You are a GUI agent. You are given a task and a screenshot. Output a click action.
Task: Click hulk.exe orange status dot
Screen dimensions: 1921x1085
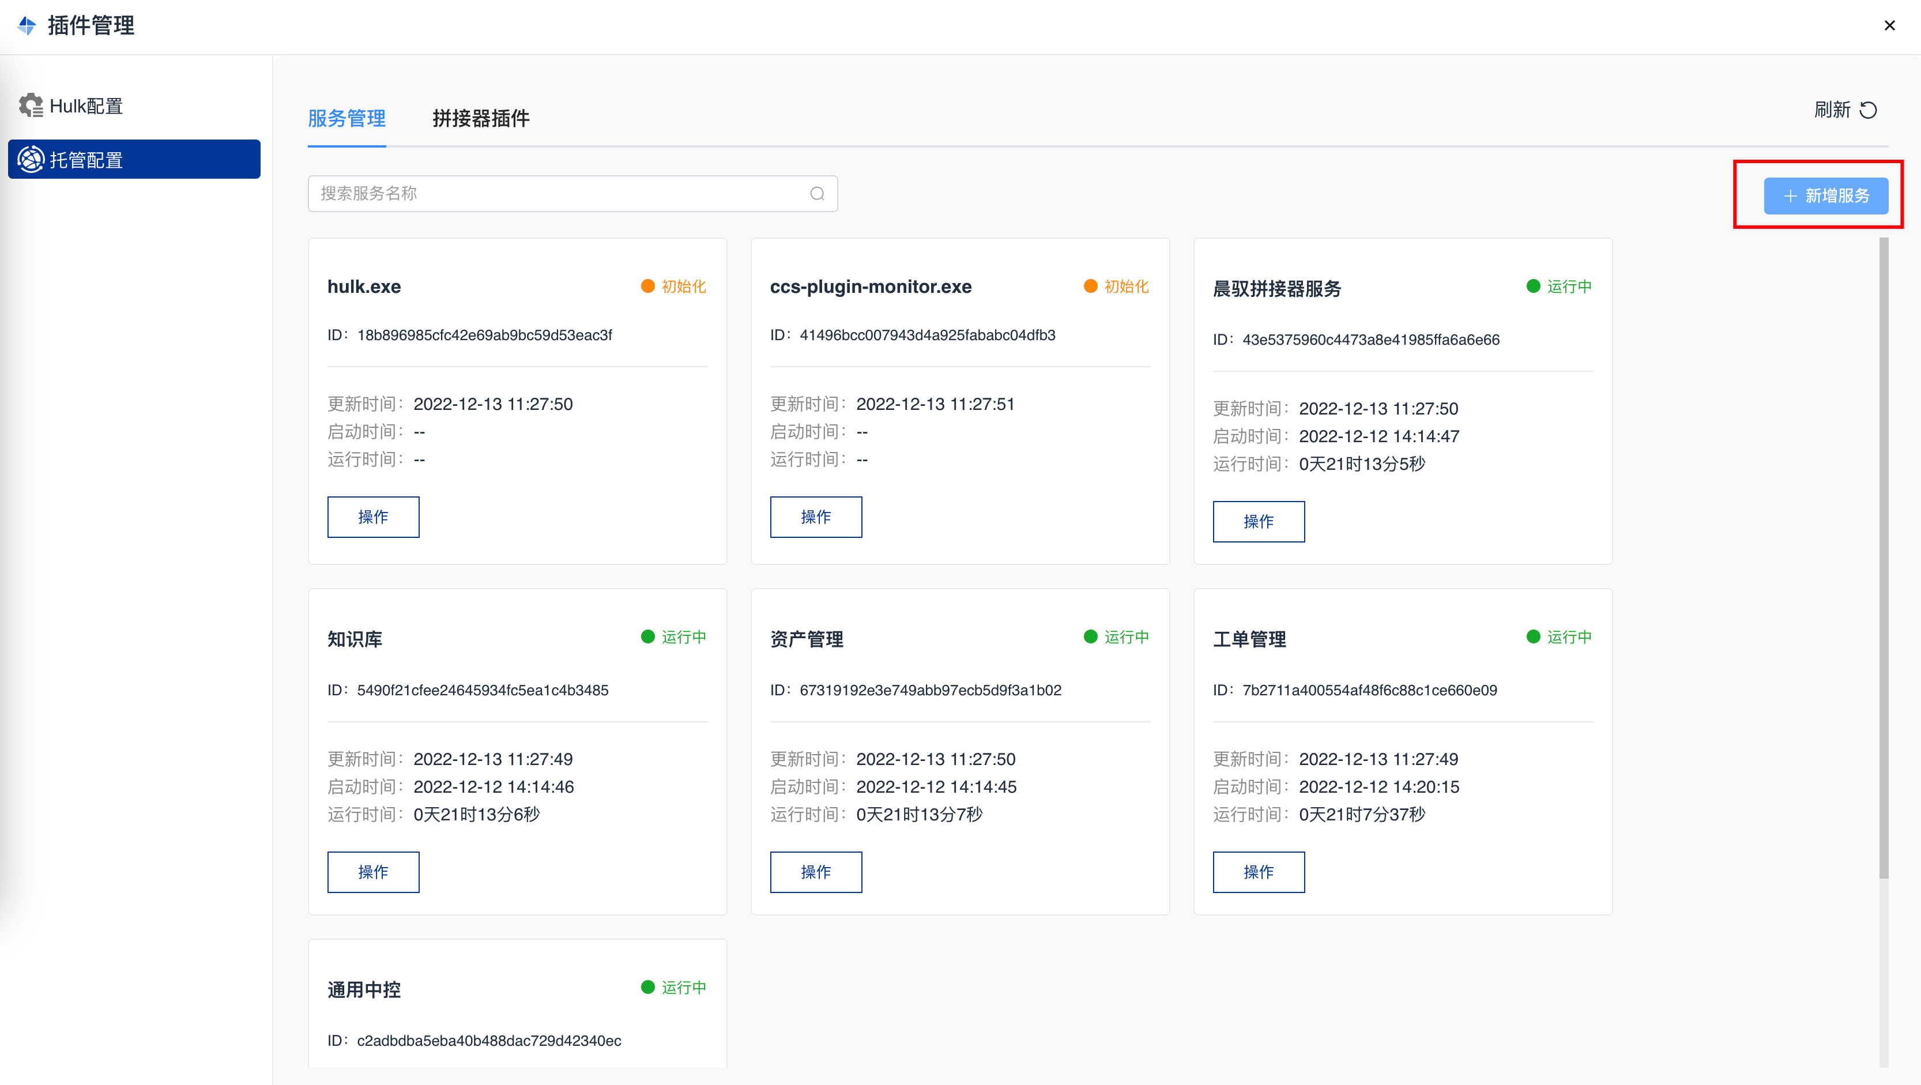(x=647, y=287)
